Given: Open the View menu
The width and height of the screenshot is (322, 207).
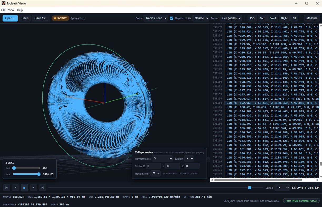Looking at the screenshot, I should pos(11,10).
